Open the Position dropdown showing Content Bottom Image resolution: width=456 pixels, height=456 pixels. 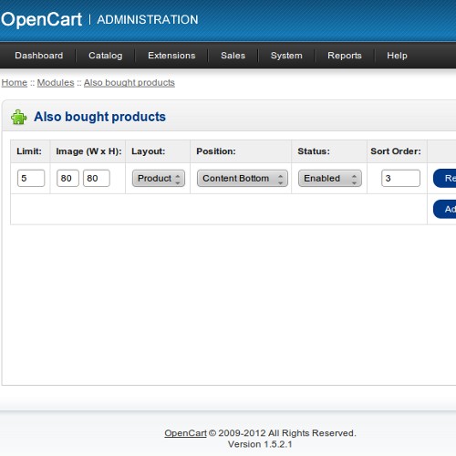tap(243, 178)
